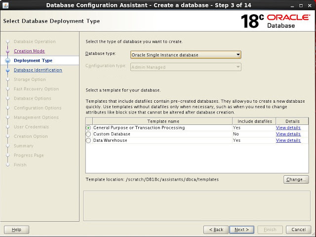Click the Database Identification step bullet icon

point(7,70)
